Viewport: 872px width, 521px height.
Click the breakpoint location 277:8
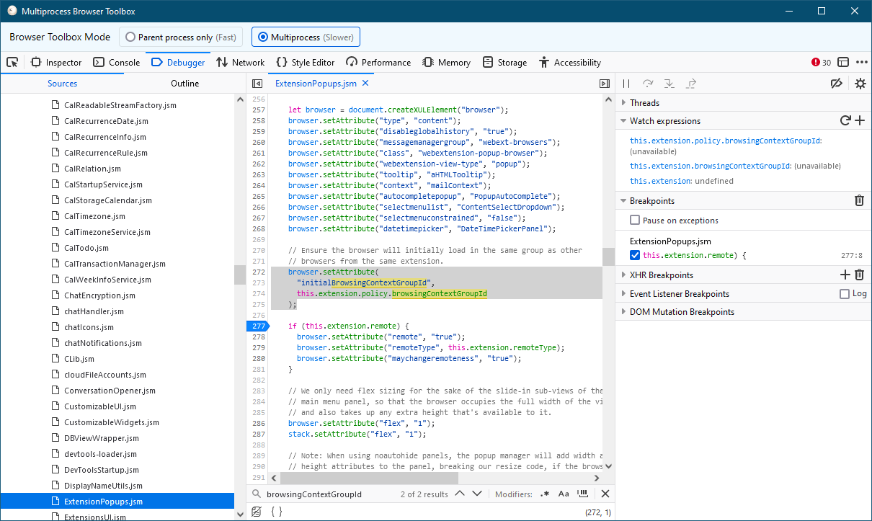[852, 256]
